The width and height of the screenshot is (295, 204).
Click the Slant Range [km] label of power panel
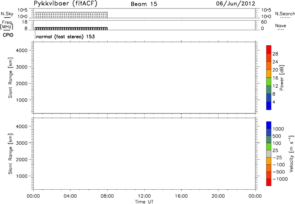point(10,78)
